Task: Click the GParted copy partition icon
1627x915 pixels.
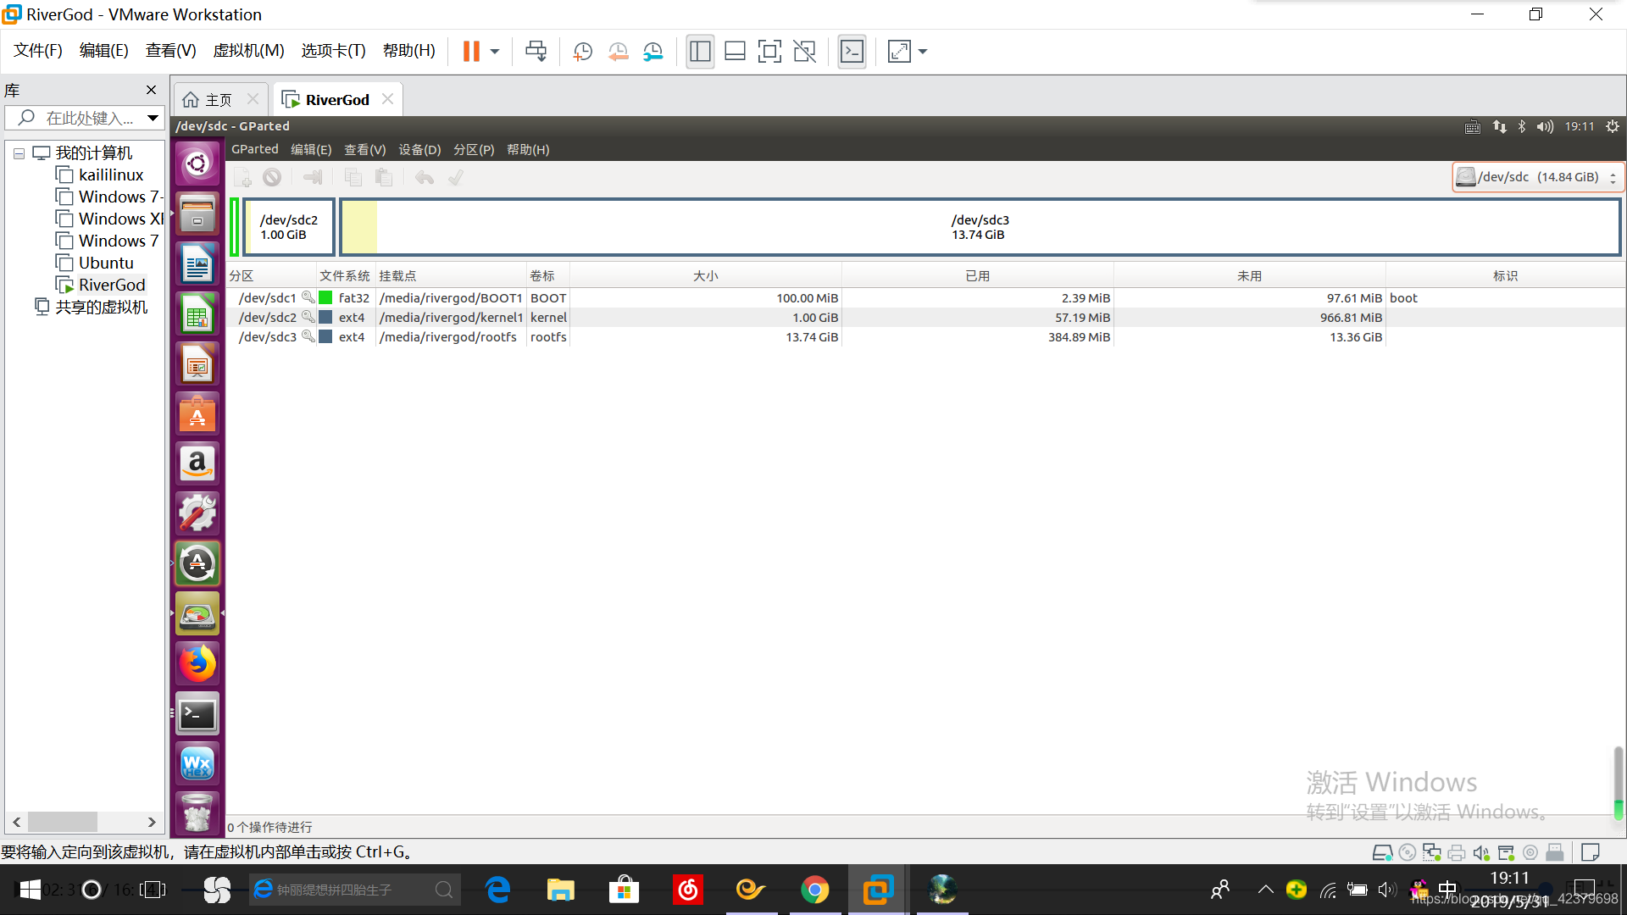Action: pos(353,177)
